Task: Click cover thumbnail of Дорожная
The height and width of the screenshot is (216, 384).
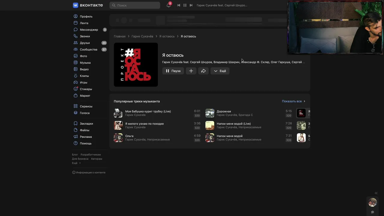Action: [210, 113]
